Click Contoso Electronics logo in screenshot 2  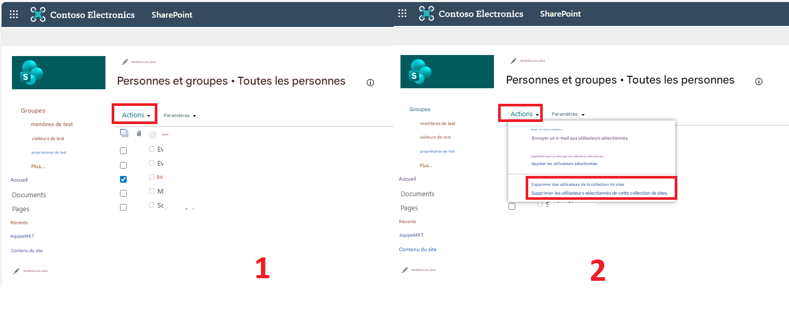point(426,13)
